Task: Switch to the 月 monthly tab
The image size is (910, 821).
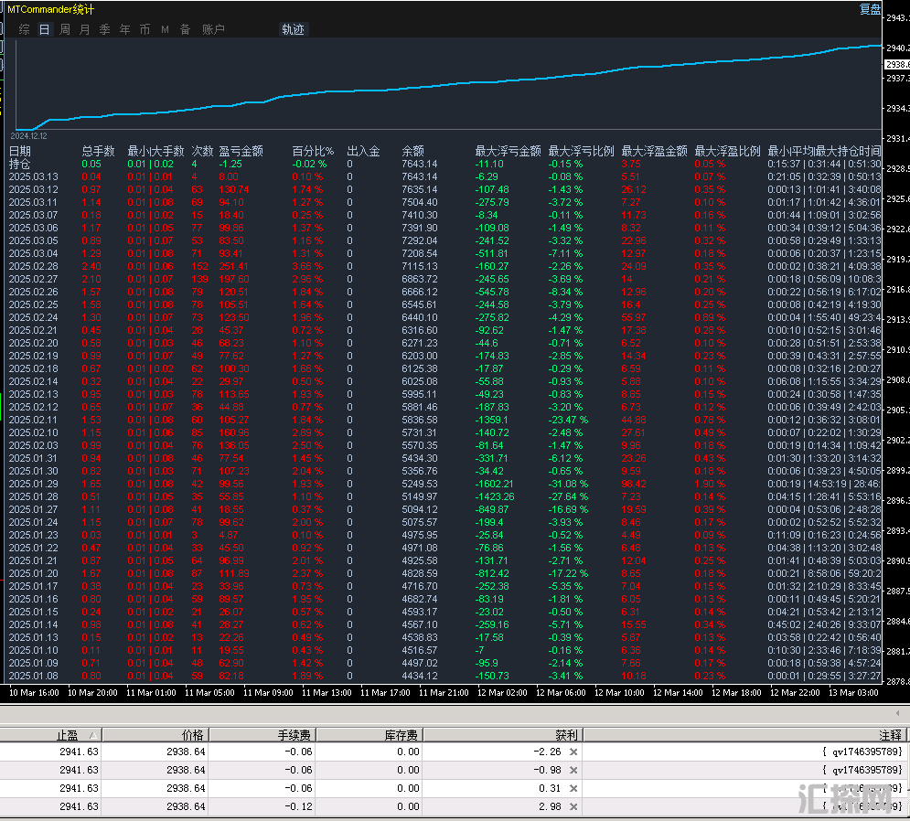Action: coord(84,29)
